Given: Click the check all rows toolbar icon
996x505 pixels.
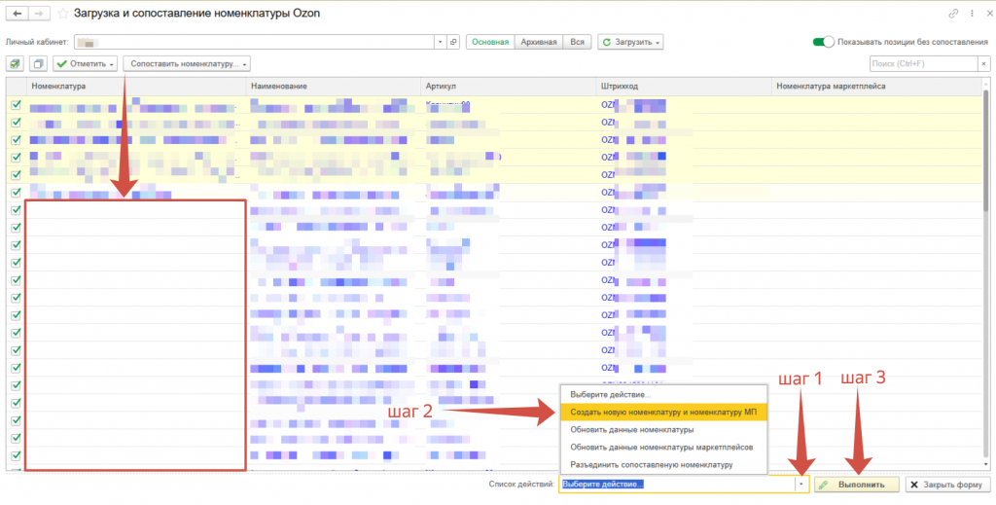Looking at the screenshot, I should (15, 63).
